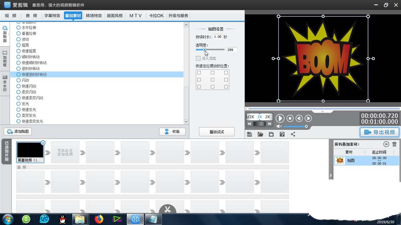The height and width of the screenshot is (225, 401).
Task: Click the 收起 collapse button
Action: [x=172, y=132]
